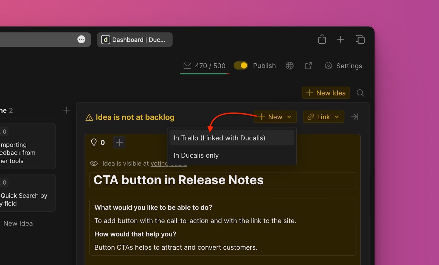Screen dimensions: 439x265
Task: Open the browser address bar ellipsis menu
Action: tap(81, 39)
